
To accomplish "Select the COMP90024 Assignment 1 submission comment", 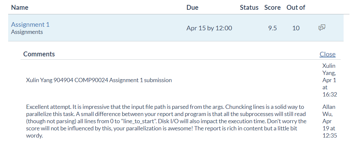I will pos(99,80).
